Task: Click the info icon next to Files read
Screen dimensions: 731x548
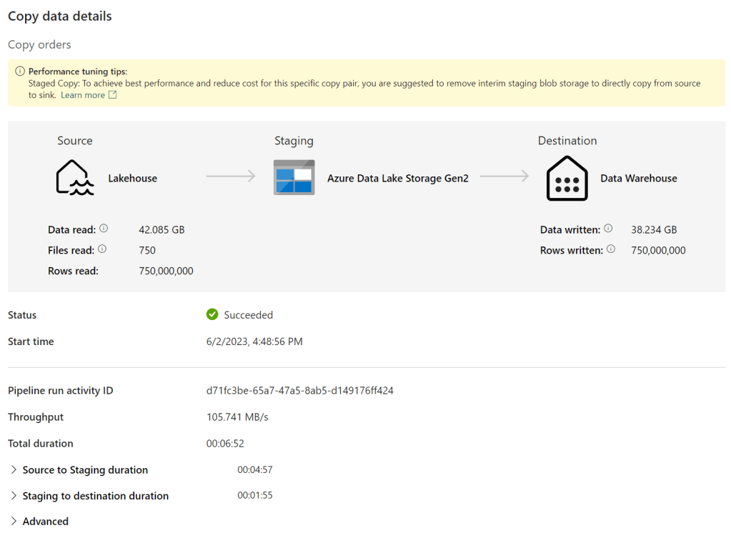Action: (x=101, y=249)
